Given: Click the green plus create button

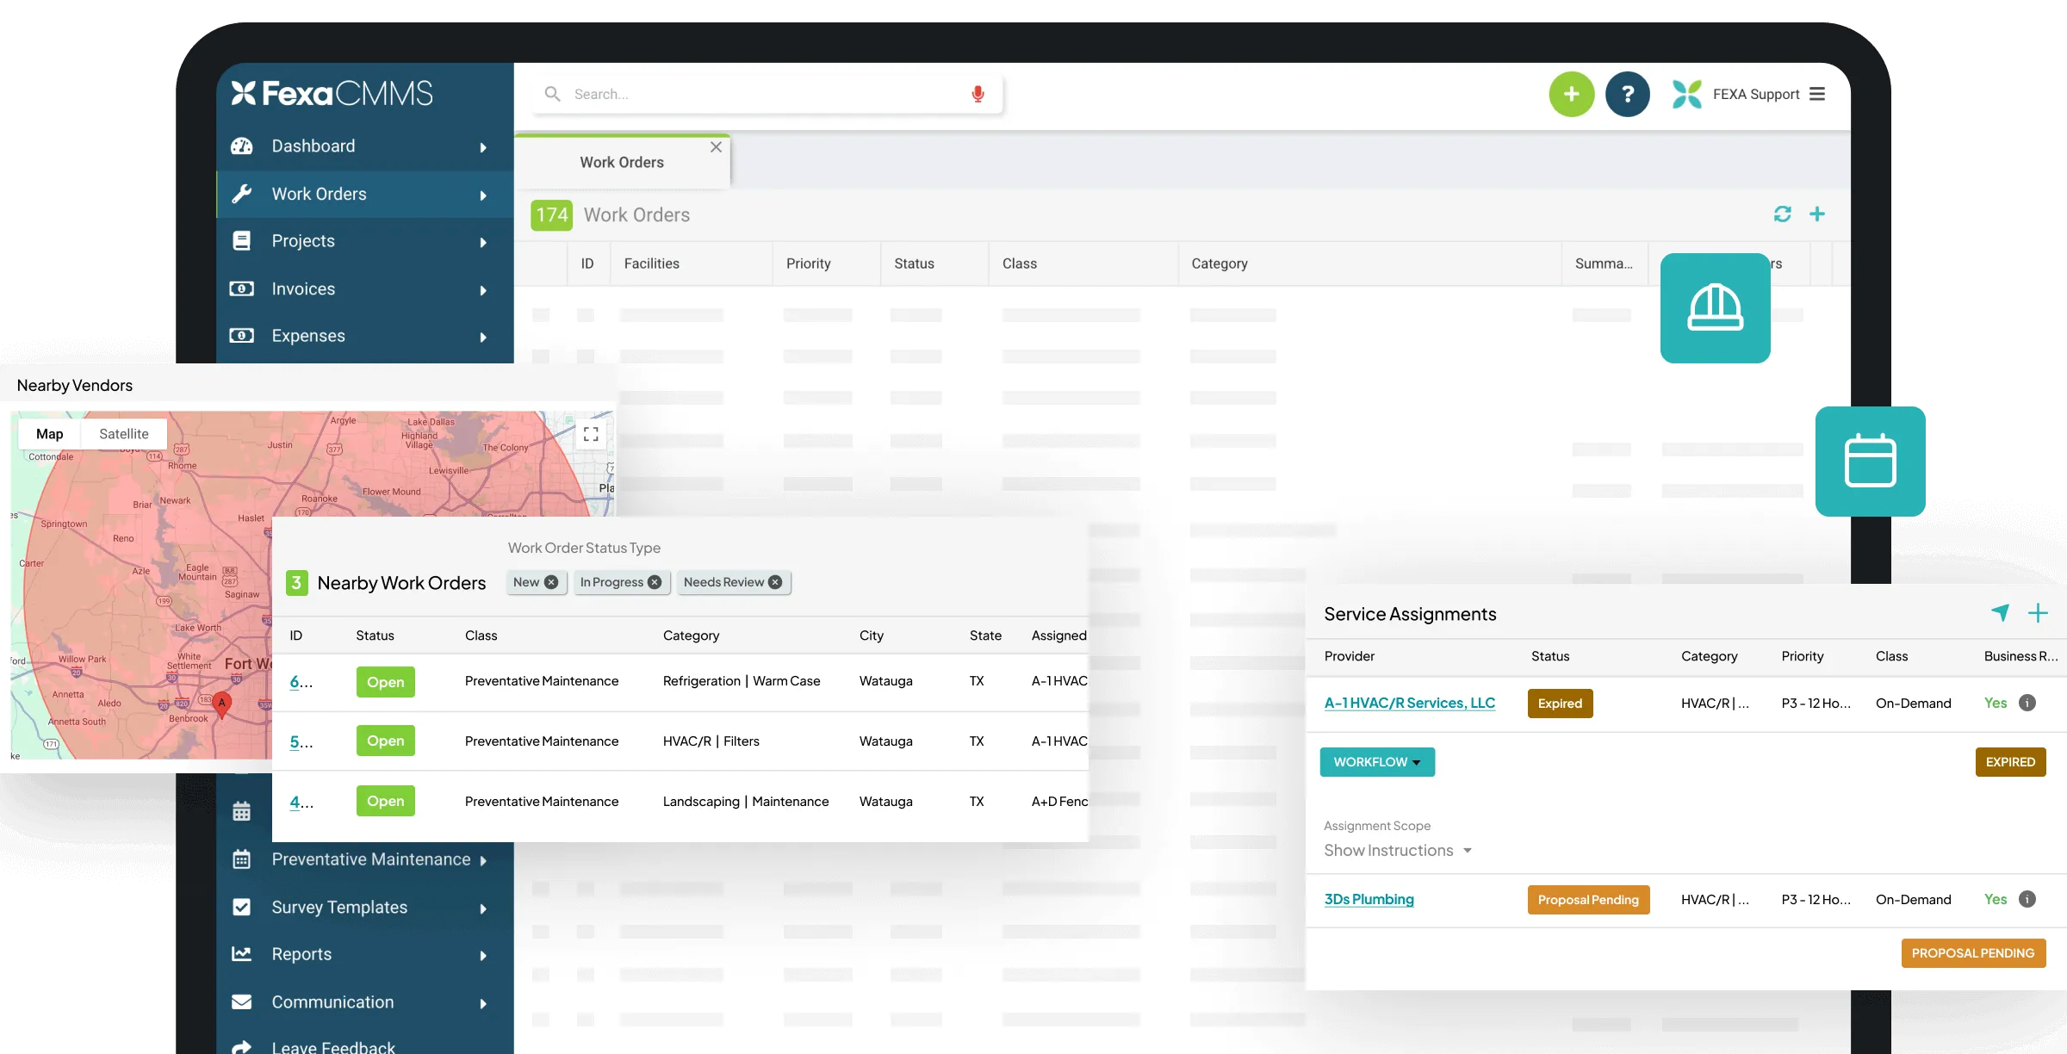Looking at the screenshot, I should point(1571,94).
